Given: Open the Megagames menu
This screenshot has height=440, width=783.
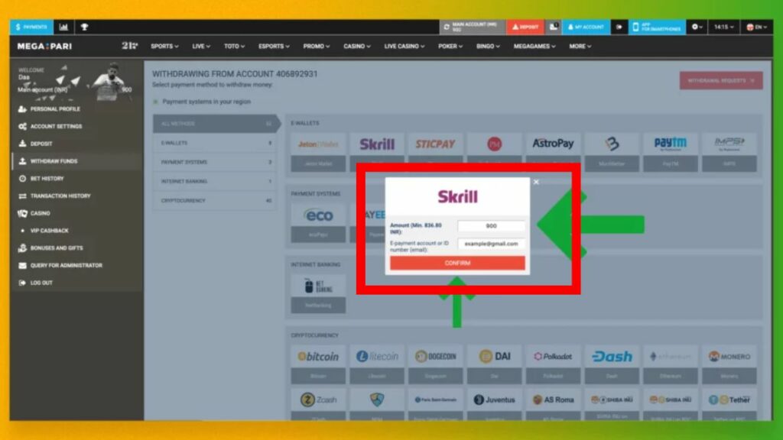Looking at the screenshot, I should (x=534, y=47).
